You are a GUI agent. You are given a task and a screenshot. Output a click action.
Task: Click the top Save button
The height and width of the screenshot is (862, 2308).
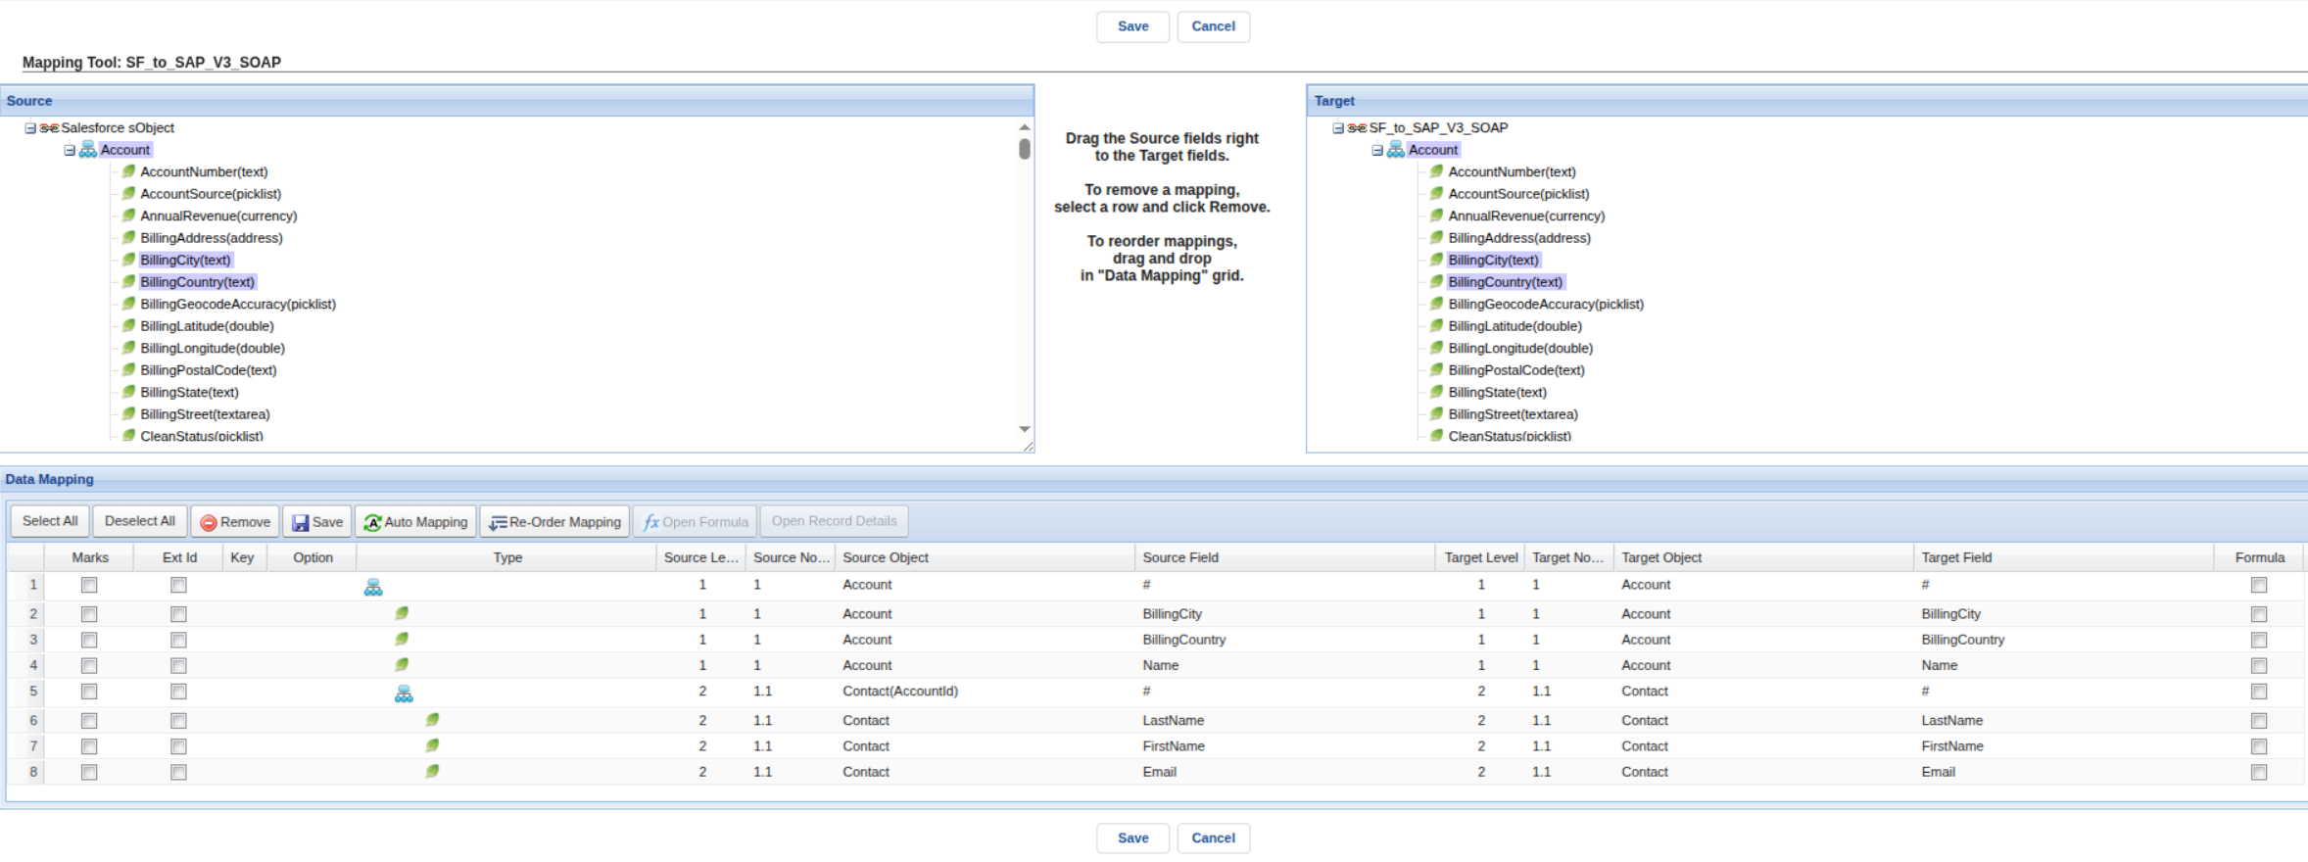coord(1132,26)
